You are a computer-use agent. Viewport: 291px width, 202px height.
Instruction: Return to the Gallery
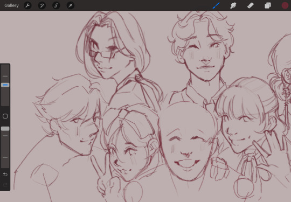click(x=11, y=5)
